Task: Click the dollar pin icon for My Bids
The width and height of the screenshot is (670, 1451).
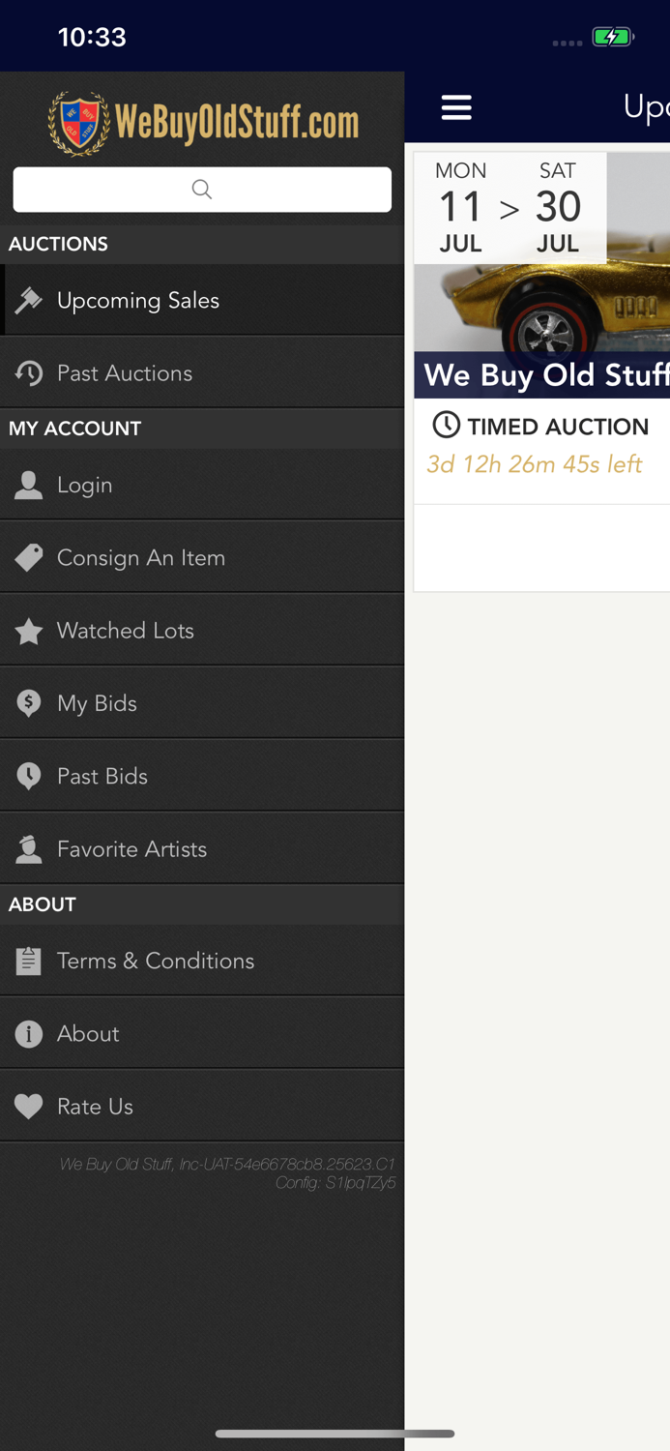Action: pyautogui.click(x=29, y=703)
